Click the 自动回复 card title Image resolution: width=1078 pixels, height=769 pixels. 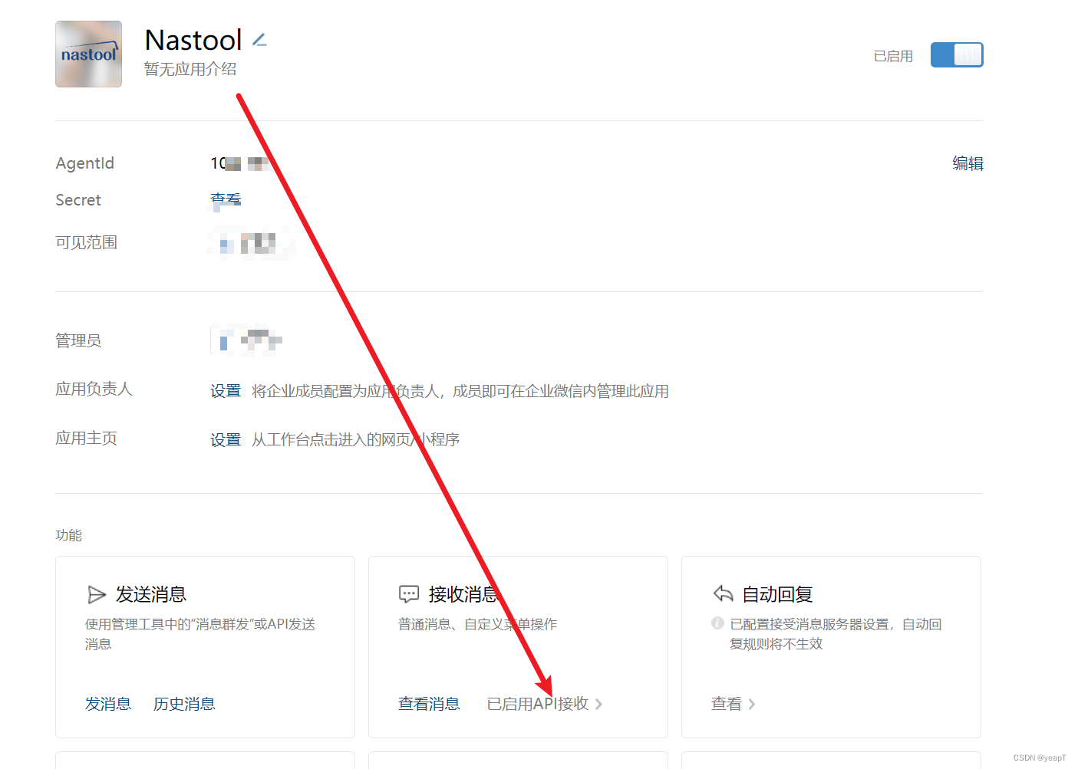coord(777,594)
